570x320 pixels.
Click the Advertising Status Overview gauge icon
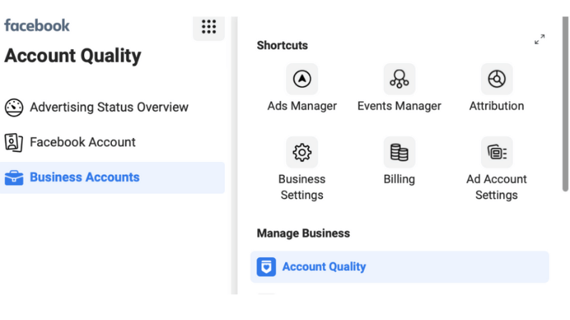(14, 107)
